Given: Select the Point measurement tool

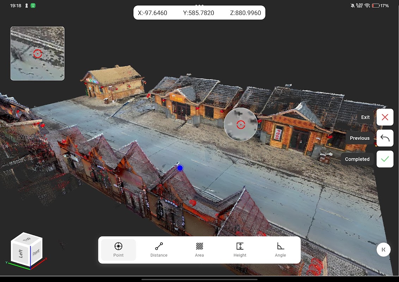Looking at the screenshot, I should coord(118,250).
